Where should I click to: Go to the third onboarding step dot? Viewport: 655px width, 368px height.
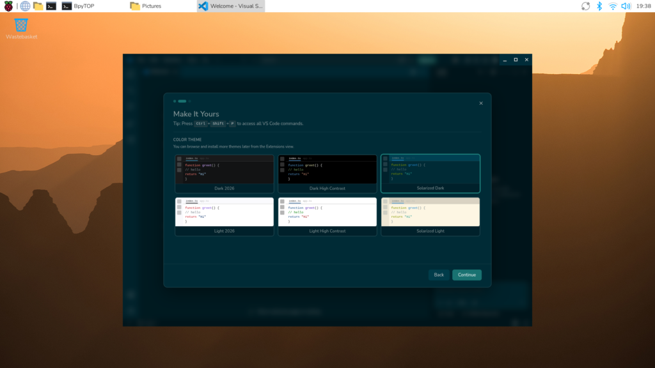coord(189,101)
